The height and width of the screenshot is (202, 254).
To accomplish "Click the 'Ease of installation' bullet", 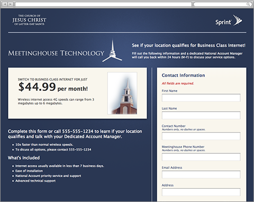I will (x=29, y=171).
